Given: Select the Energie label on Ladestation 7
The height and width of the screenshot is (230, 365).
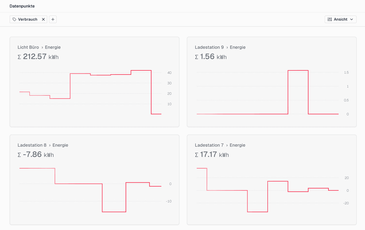Looking at the screenshot, I should click(237, 145).
